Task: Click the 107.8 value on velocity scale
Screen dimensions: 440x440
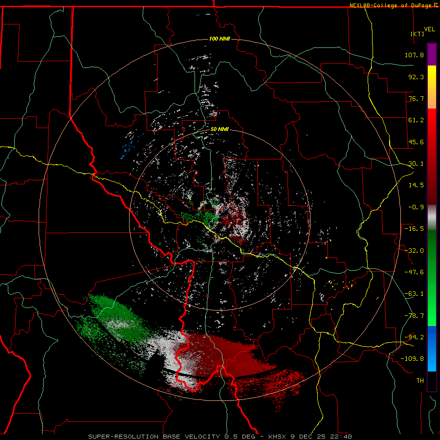Action: click(414, 55)
